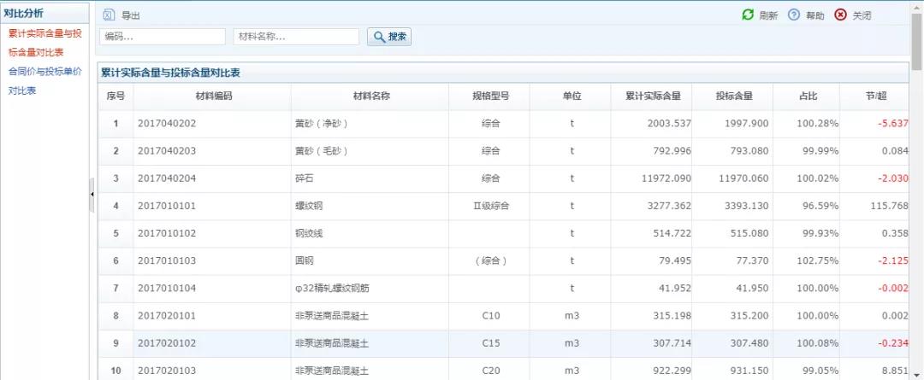Click the red -5.637 overrun value
This screenshot has height=380, width=924.
pos(892,124)
